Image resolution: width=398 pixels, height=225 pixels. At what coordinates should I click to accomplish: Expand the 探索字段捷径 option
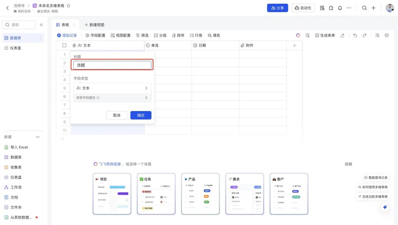click(x=112, y=98)
